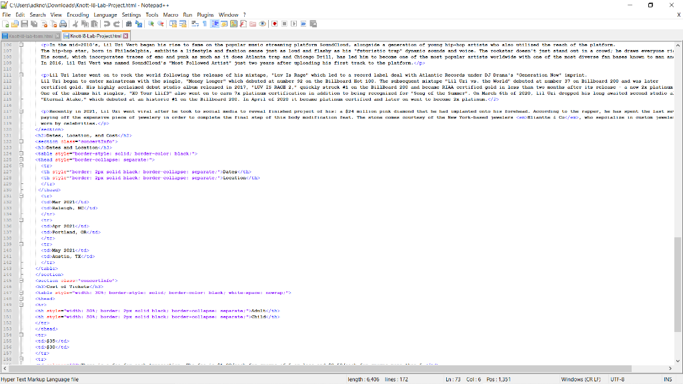Screen dimensions: 683x384
Task: Create a new file from the toolbar
Action: 5,24
